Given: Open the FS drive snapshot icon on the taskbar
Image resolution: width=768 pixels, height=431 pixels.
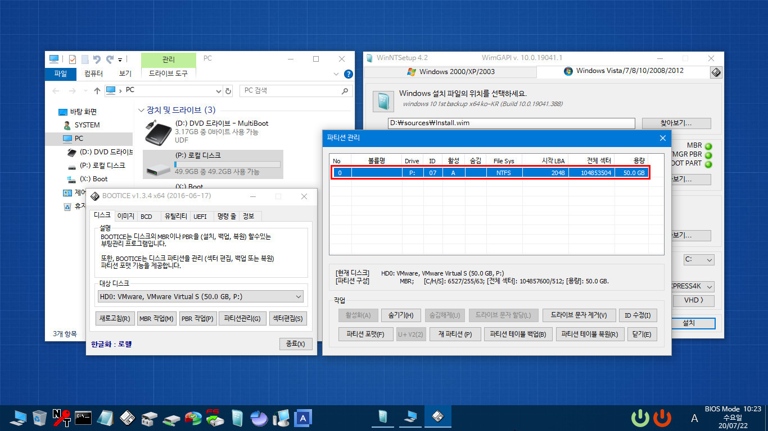Looking at the screenshot, I should (x=215, y=417).
